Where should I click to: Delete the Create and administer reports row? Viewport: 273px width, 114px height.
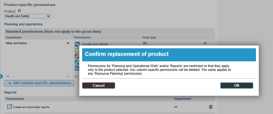click(x=211, y=107)
